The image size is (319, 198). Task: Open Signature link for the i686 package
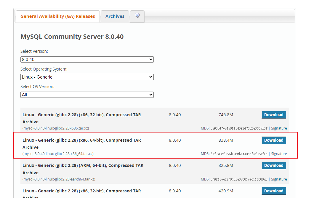coord(279,128)
